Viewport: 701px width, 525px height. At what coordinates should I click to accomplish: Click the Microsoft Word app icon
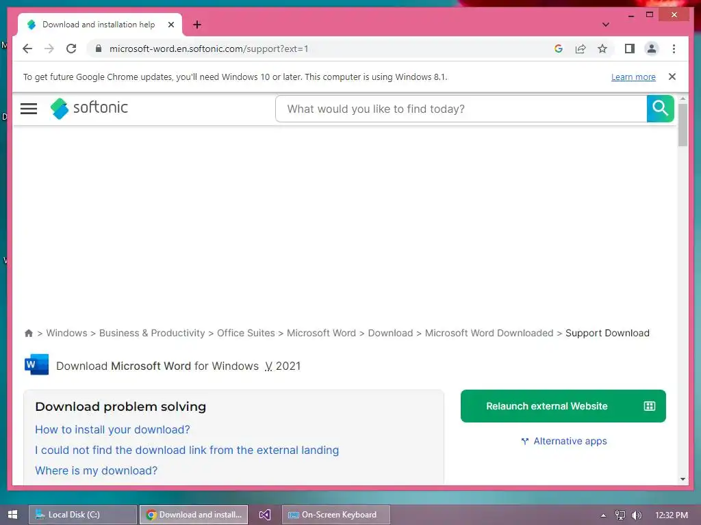point(37,365)
